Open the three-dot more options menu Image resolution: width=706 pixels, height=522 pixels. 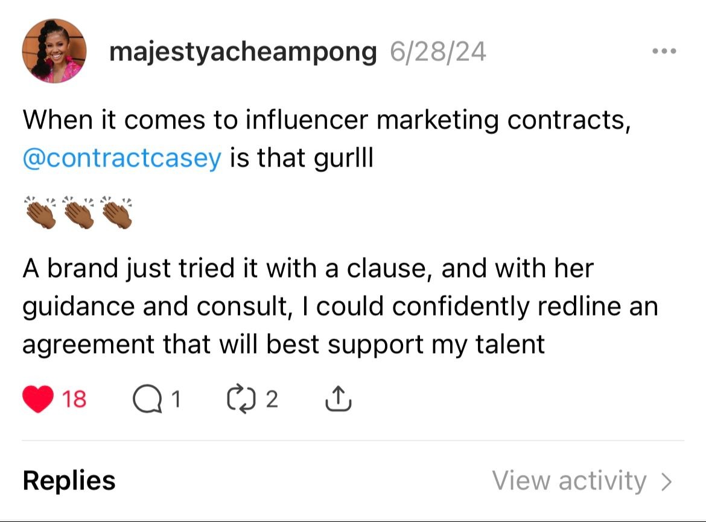click(x=664, y=52)
